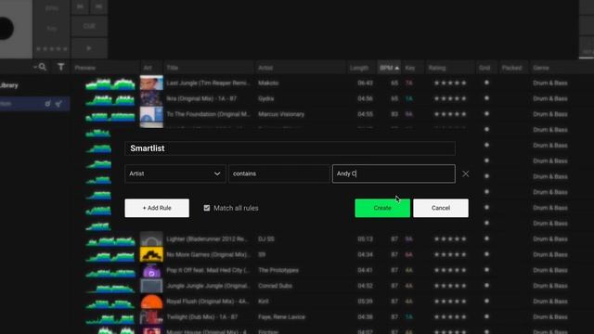The image size is (594, 334).
Task: Remove the Artist rule with X icon
Action: tap(466, 173)
